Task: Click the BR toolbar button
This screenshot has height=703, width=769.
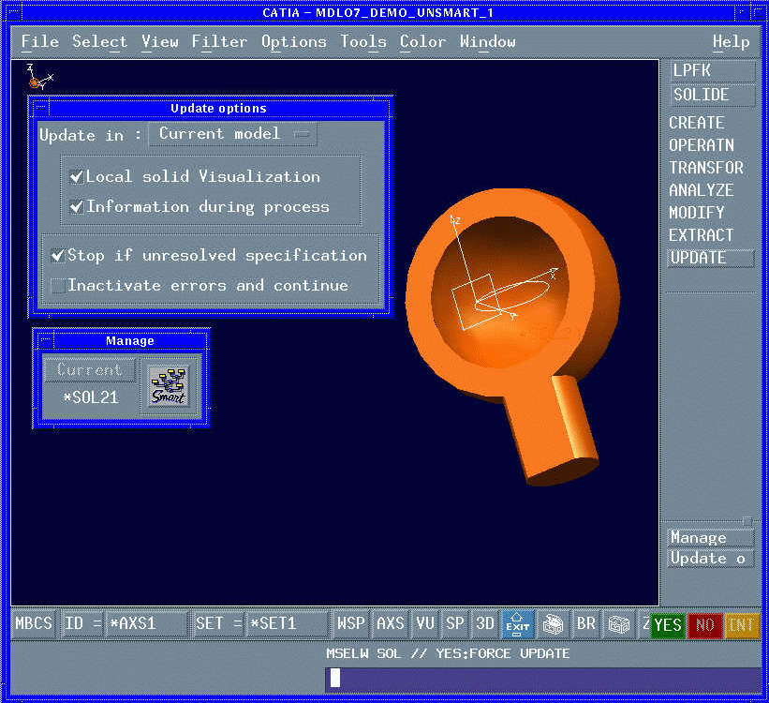Action: pos(585,624)
